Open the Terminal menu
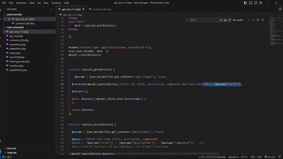This screenshot has width=283, height=159. (56, 3)
